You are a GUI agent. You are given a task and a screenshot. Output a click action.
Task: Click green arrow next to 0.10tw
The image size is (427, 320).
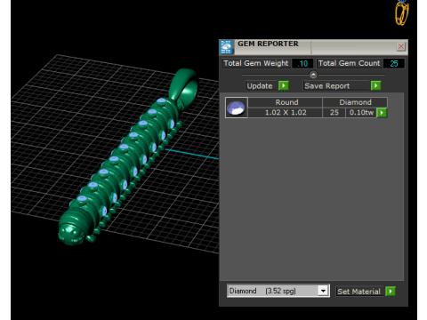pyautogui.click(x=382, y=113)
